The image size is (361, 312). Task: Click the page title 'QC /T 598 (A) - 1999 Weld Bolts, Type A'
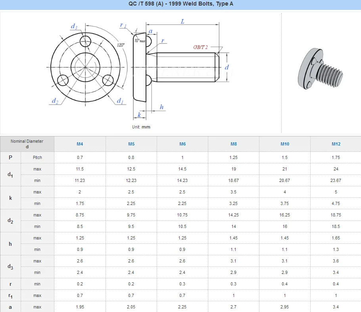(181, 4)
